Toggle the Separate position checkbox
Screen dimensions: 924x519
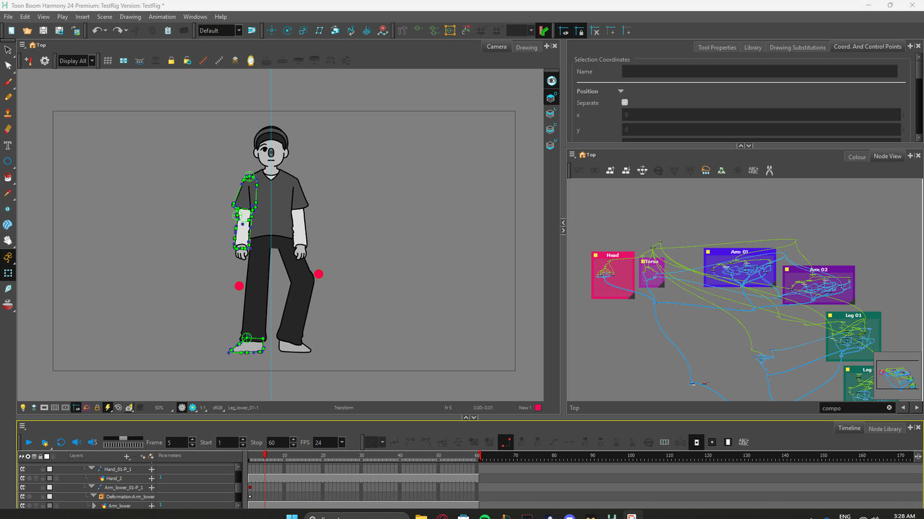625,103
